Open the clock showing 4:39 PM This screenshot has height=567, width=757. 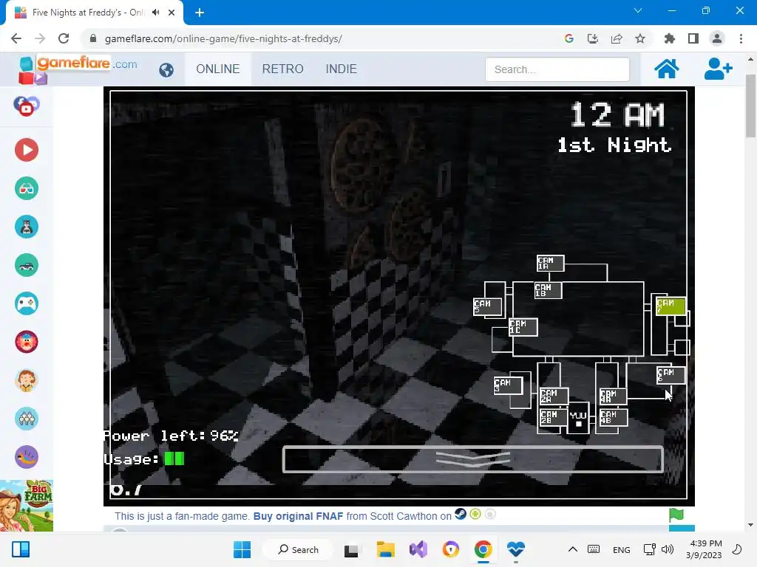[x=704, y=549]
